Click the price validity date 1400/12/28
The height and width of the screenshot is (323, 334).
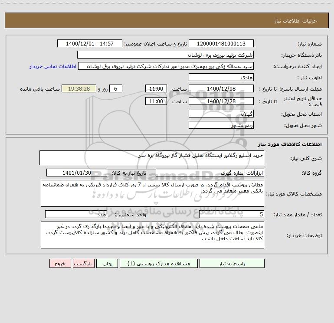pos(221,101)
